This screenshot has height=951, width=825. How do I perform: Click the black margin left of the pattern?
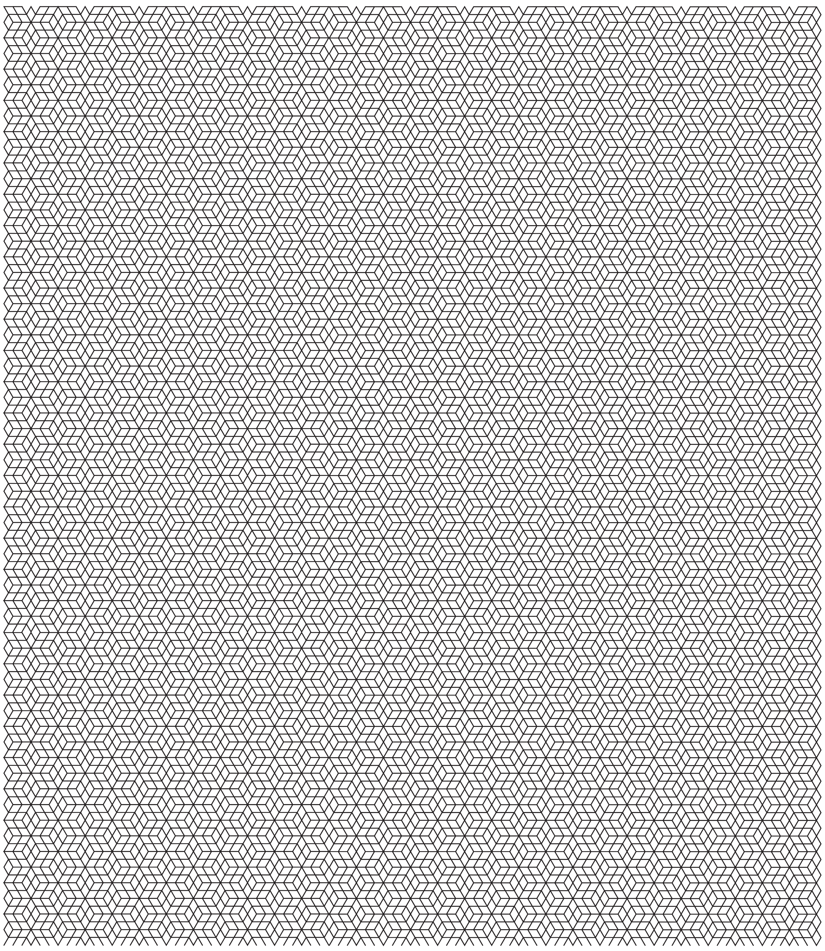coord(1,475)
